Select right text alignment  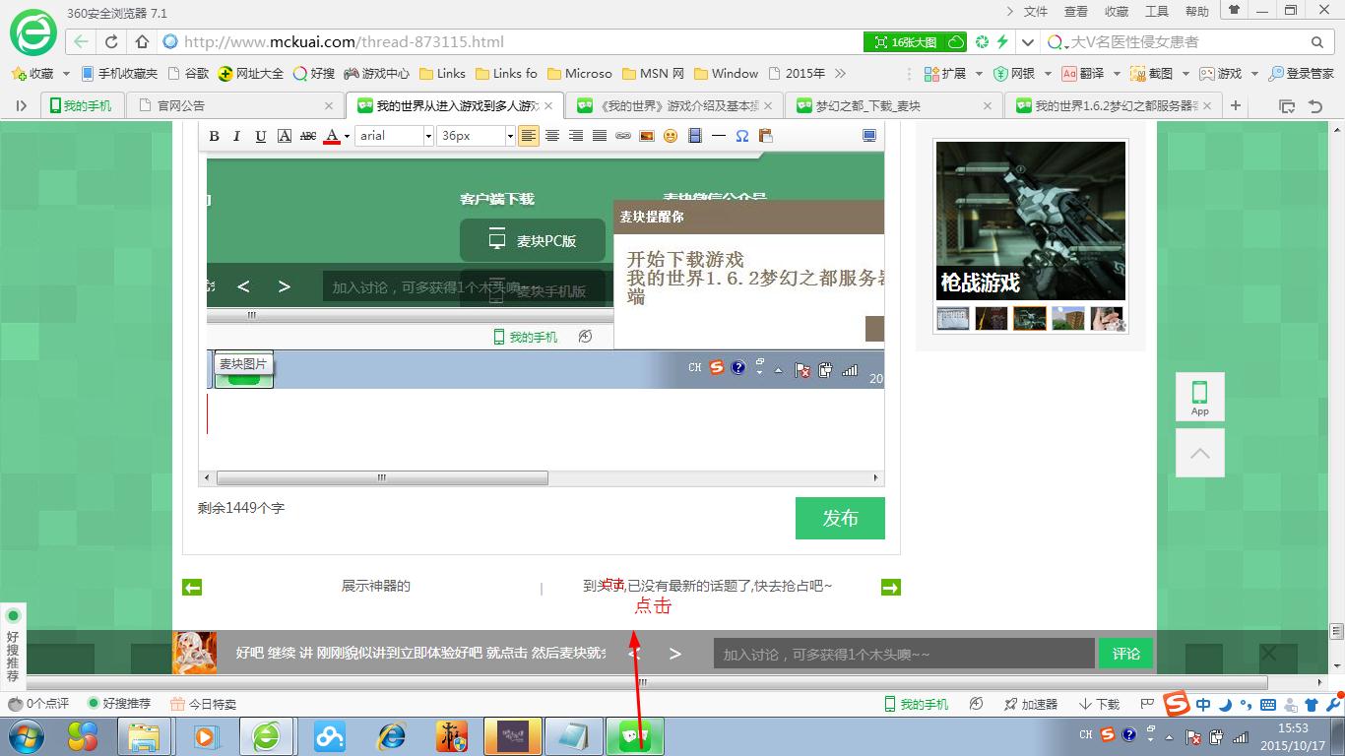[x=576, y=136]
